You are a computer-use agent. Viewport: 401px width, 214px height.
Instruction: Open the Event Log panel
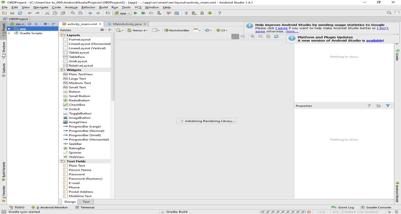[342, 207]
